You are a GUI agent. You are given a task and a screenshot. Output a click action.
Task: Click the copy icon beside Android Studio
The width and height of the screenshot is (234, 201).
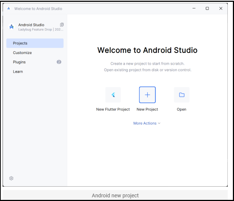[62, 25]
